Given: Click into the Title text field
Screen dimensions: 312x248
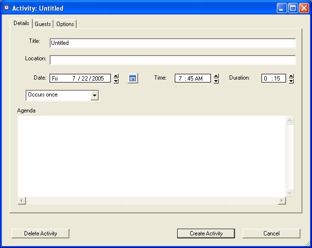Looking at the screenshot, I should pyautogui.click(x=172, y=43).
